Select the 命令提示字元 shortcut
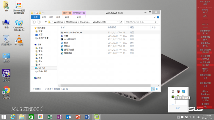This screenshot has height=120, width=214. [x=70, y=39]
